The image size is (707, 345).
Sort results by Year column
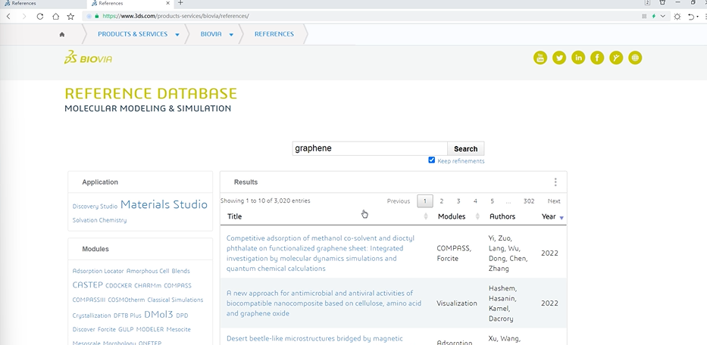(x=552, y=216)
